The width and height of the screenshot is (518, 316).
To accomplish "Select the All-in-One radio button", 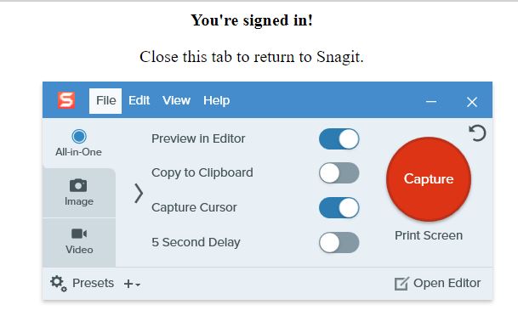I will (x=79, y=136).
